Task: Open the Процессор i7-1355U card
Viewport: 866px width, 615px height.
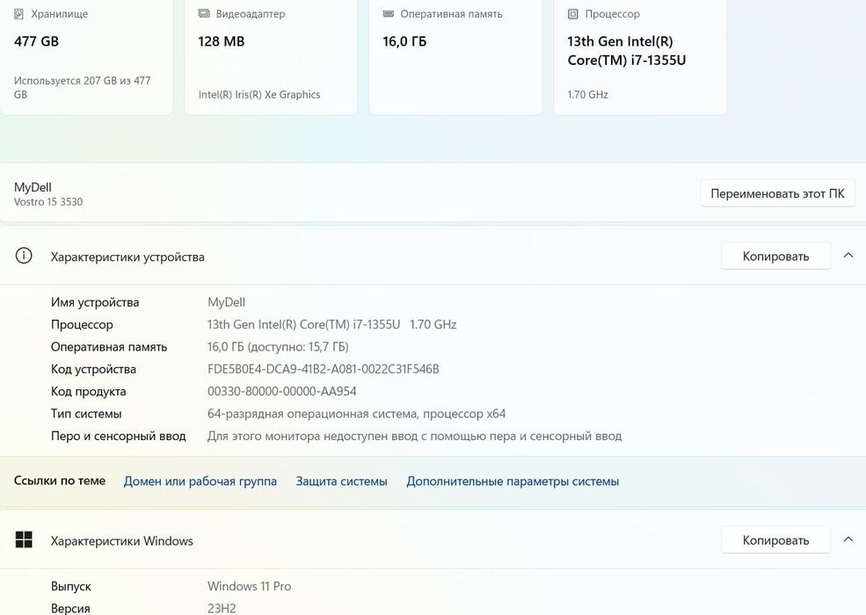Action: pyautogui.click(x=640, y=56)
